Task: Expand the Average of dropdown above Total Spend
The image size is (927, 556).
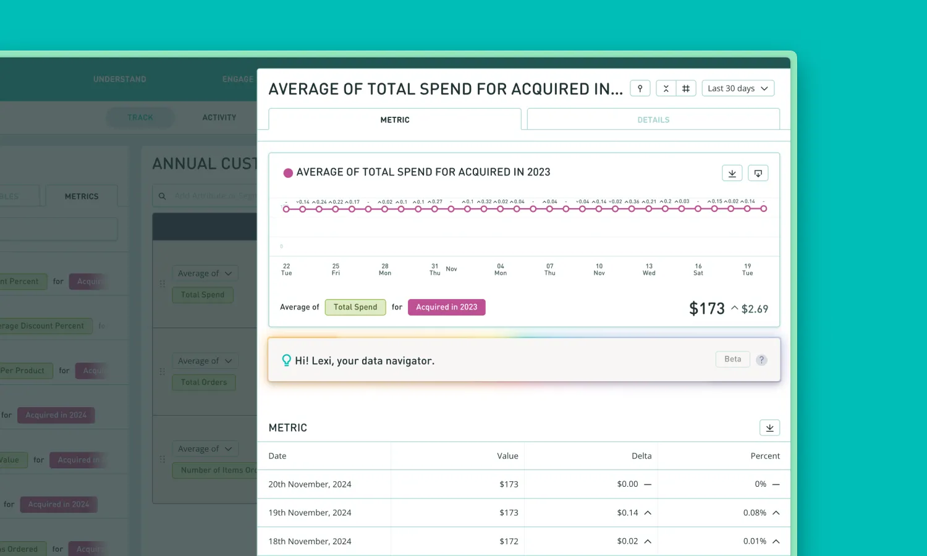Action: (205, 273)
